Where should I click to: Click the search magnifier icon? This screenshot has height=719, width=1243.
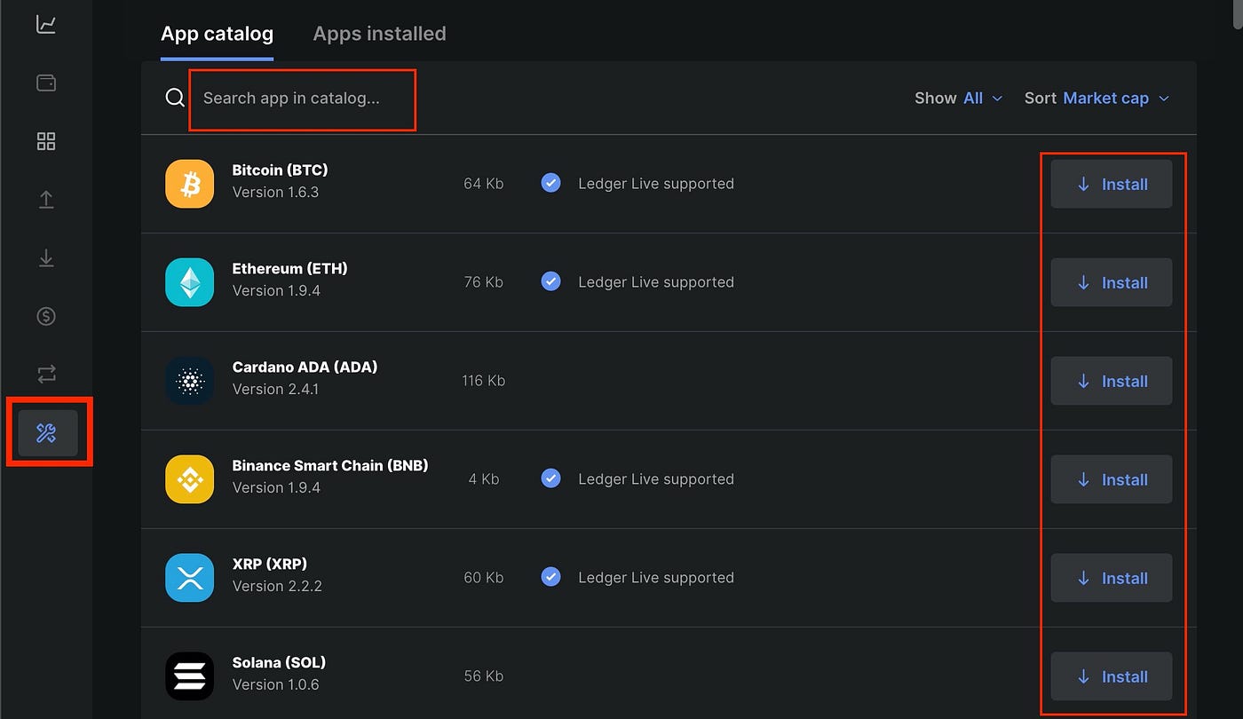click(175, 98)
